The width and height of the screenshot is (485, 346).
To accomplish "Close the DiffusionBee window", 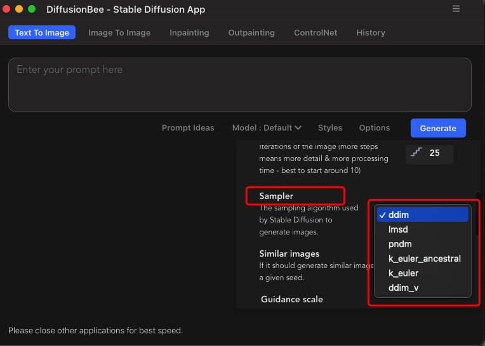I will pyautogui.click(x=6, y=9).
